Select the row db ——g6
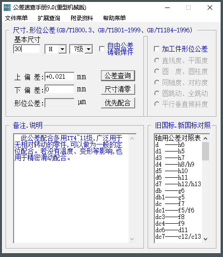The image size is (223, 257). [x=178, y=190]
